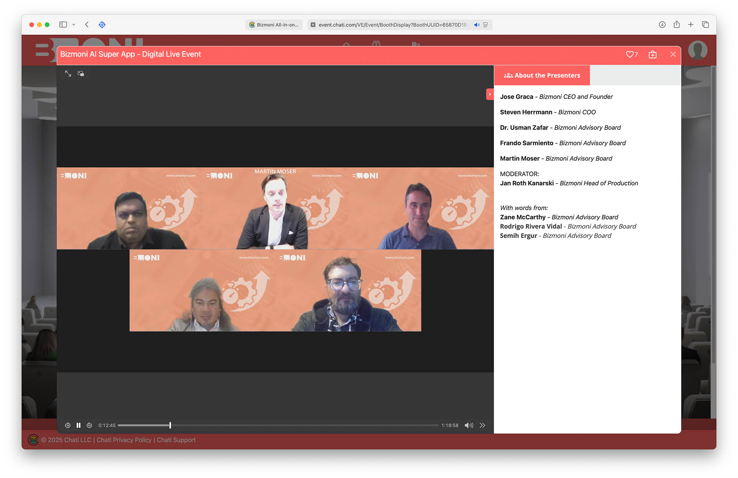This screenshot has width=738, height=478.
Task: Open more playback options chevrons
Action: tap(482, 425)
